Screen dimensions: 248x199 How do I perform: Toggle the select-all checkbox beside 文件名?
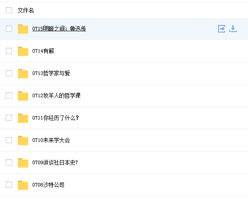coord(9,10)
